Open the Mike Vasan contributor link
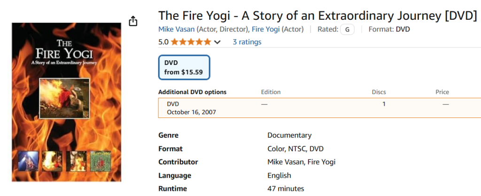 [177, 29]
